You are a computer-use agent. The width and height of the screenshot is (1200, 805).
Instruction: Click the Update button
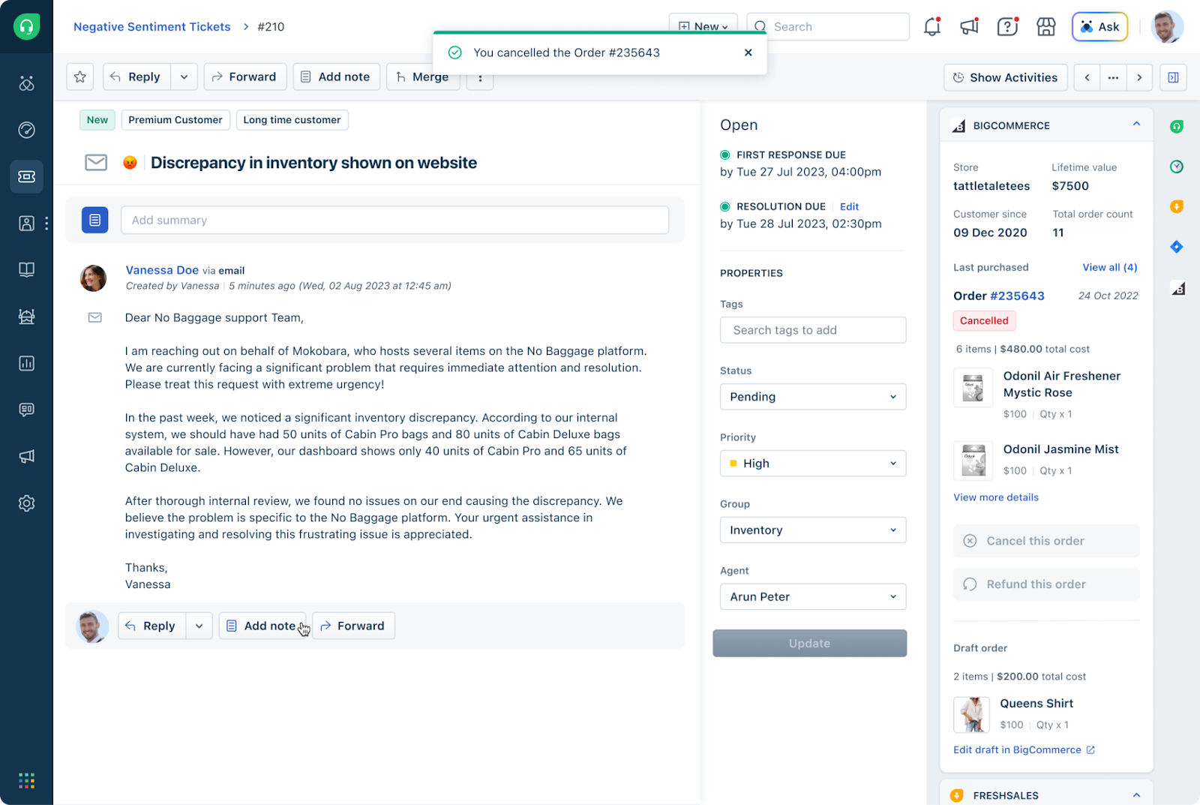(809, 644)
